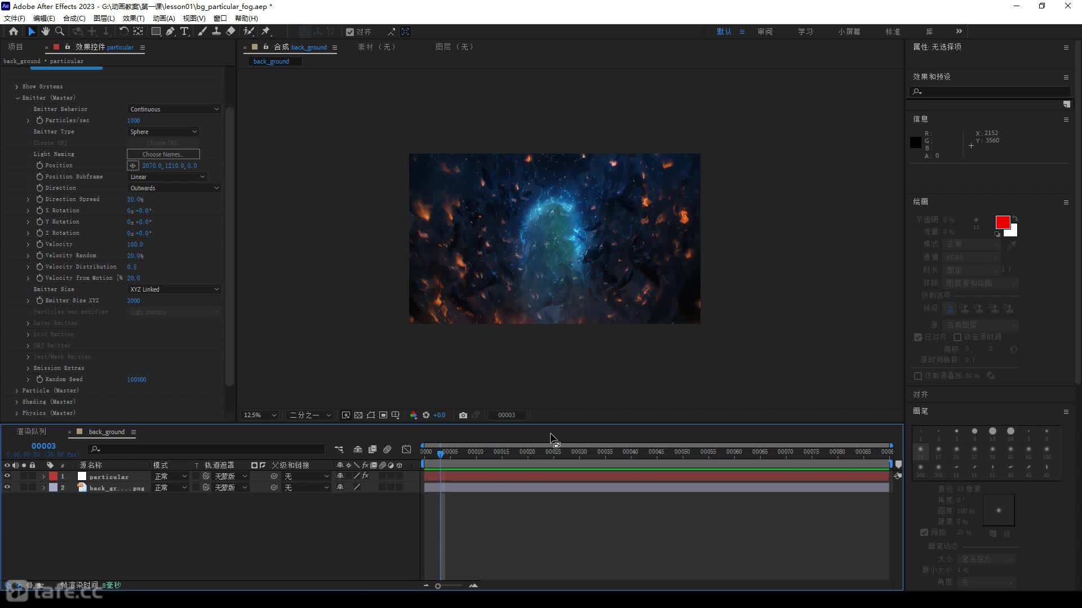Open the Emitter Type Sphere dropdown
Screen dimensions: 1082x608
pyautogui.click(x=163, y=132)
